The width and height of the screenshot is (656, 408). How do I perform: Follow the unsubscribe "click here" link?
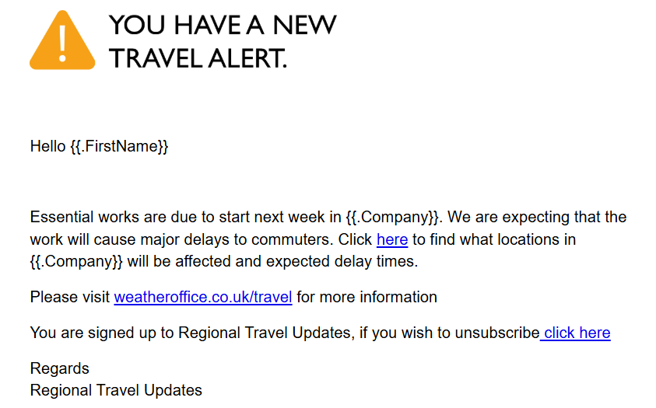(577, 333)
